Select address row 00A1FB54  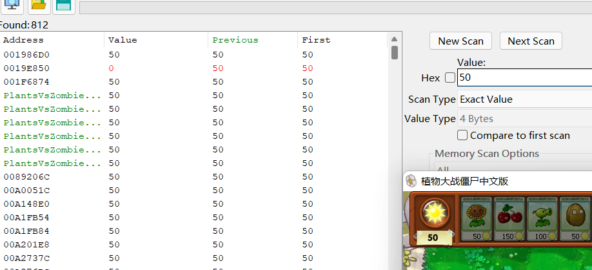(195, 218)
